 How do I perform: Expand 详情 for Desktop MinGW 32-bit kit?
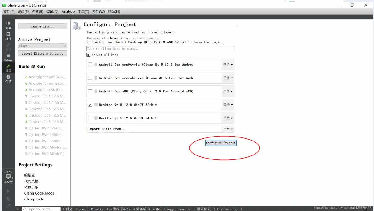228,105
